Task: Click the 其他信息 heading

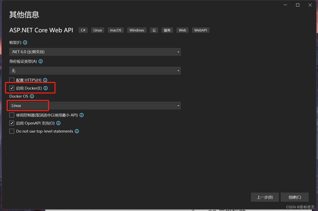Action: (x=24, y=15)
